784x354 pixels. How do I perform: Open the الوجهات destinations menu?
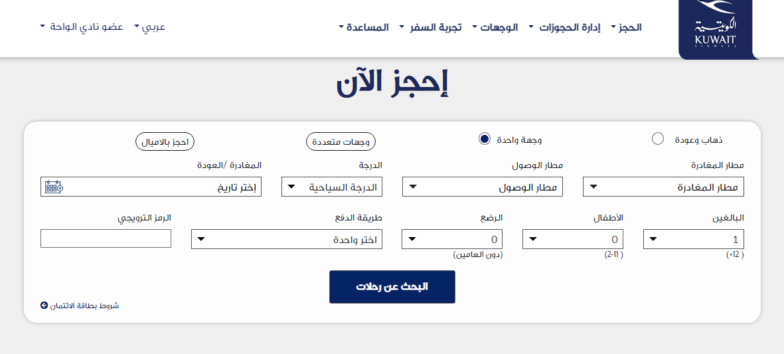(x=502, y=27)
